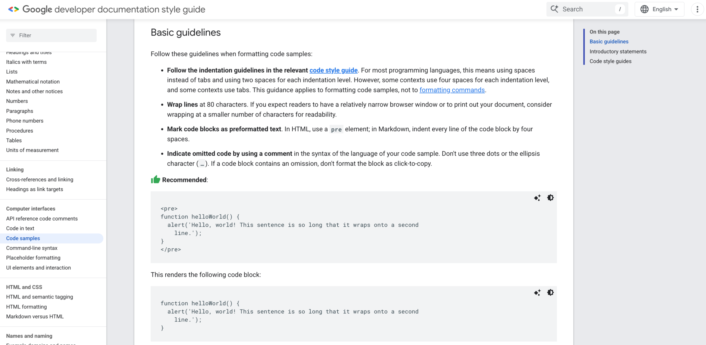706x345 pixels.
Task: Open UI elements and interaction page
Action: [38, 268]
